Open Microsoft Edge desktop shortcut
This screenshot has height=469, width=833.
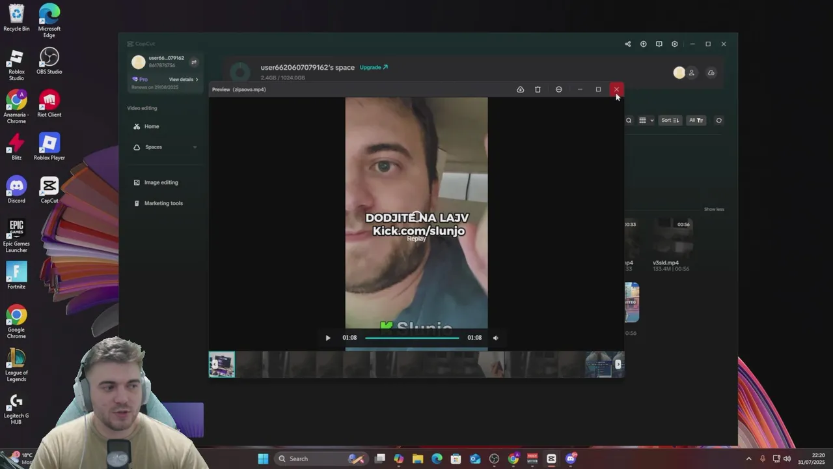(x=49, y=20)
